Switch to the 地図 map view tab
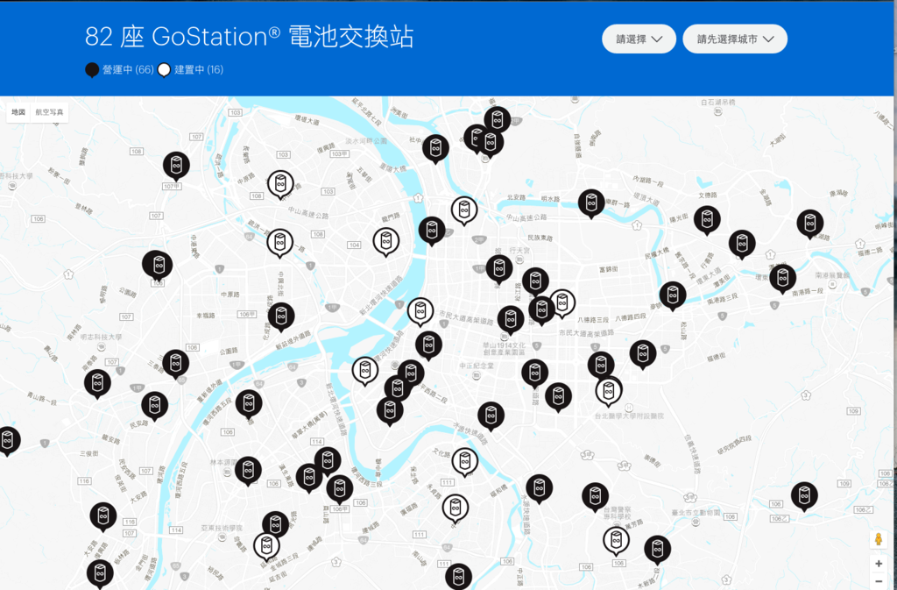The image size is (897, 590). [18, 112]
